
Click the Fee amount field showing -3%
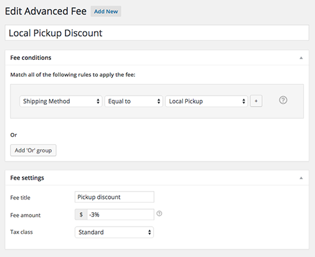coord(120,215)
